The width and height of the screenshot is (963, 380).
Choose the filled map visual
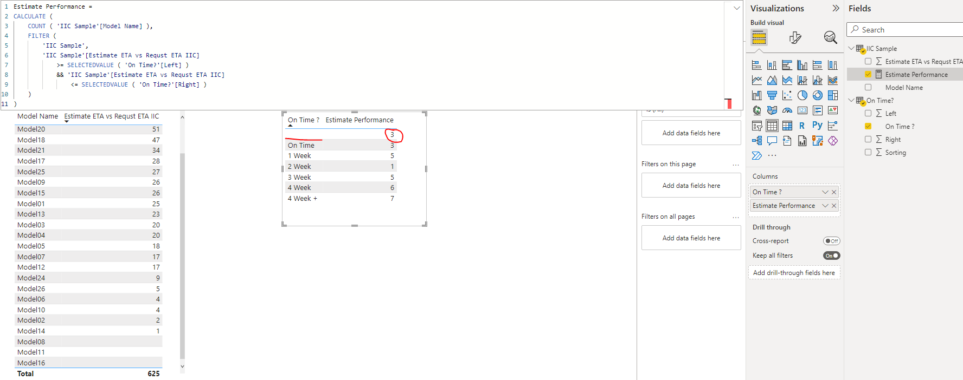click(x=772, y=110)
